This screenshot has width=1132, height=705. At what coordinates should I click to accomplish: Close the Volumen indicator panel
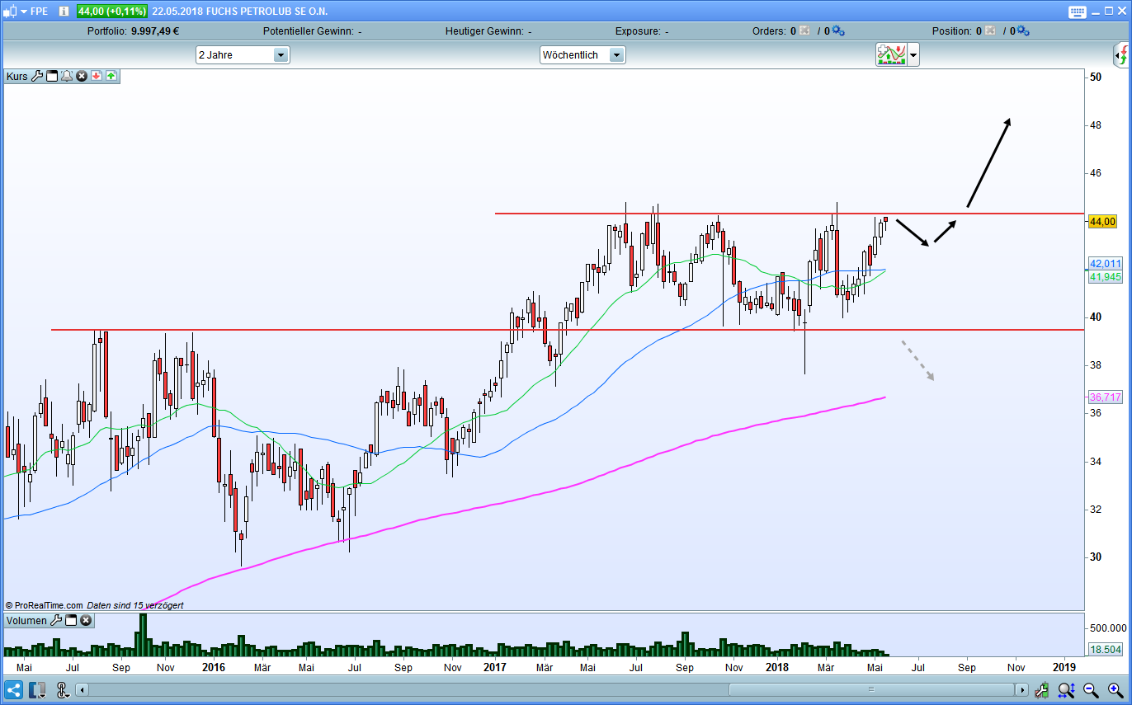click(86, 621)
